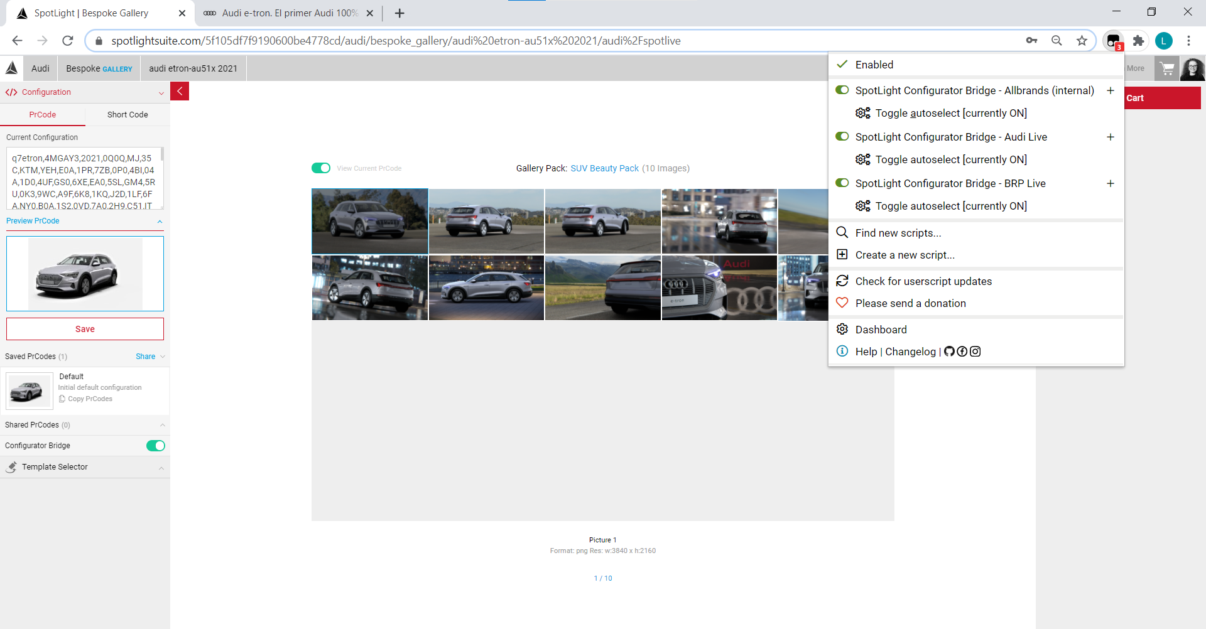Click the site lock icon in address bar
This screenshot has height=629, width=1206.
[98, 41]
